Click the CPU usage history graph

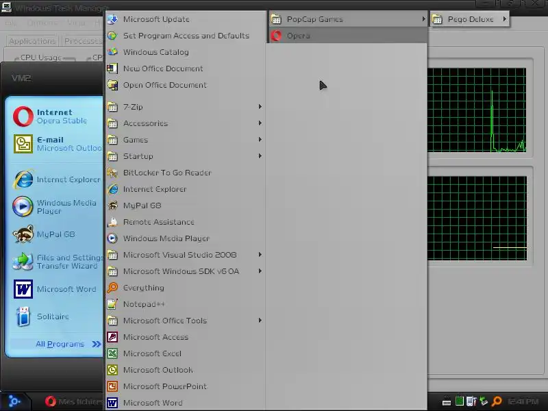coord(477,110)
